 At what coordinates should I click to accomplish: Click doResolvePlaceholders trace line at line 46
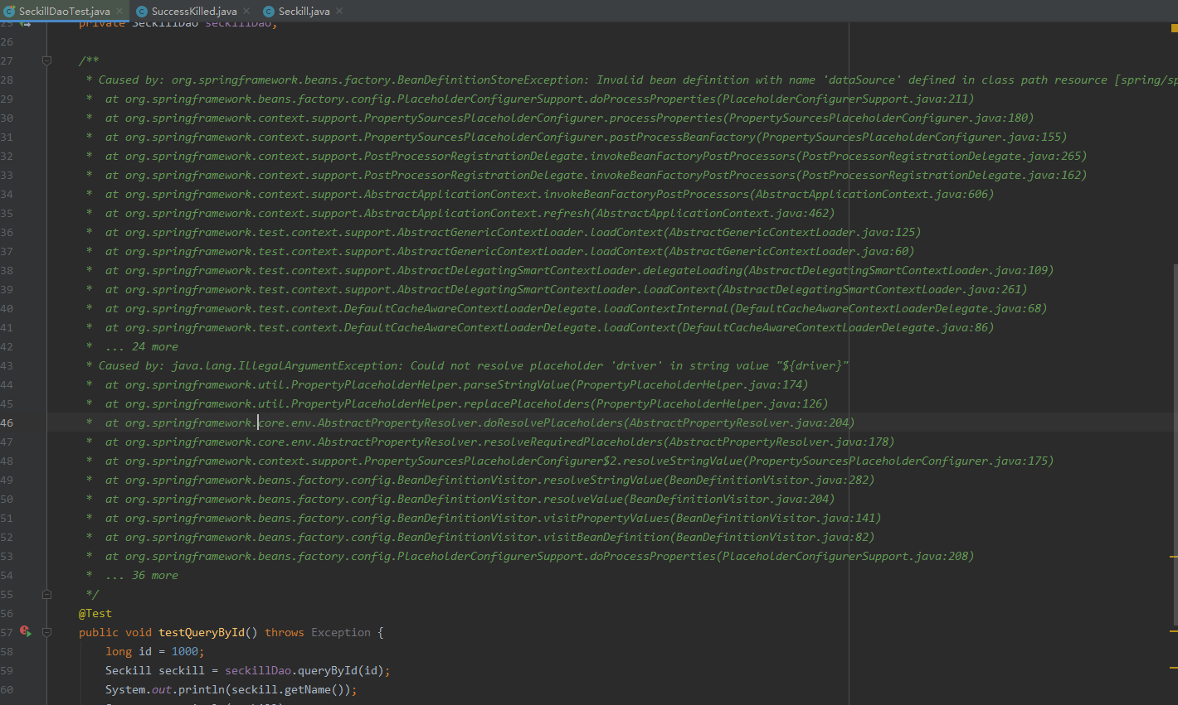point(479,423)
